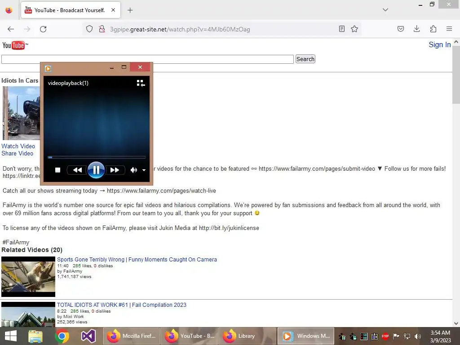Open the Windows Start menu
Viewport: 460px width, 345px height.
[11, 336]
